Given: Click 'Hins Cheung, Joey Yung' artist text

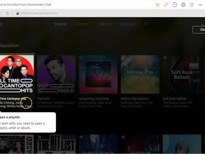Looking at the screenshot, I should point(95,104).
